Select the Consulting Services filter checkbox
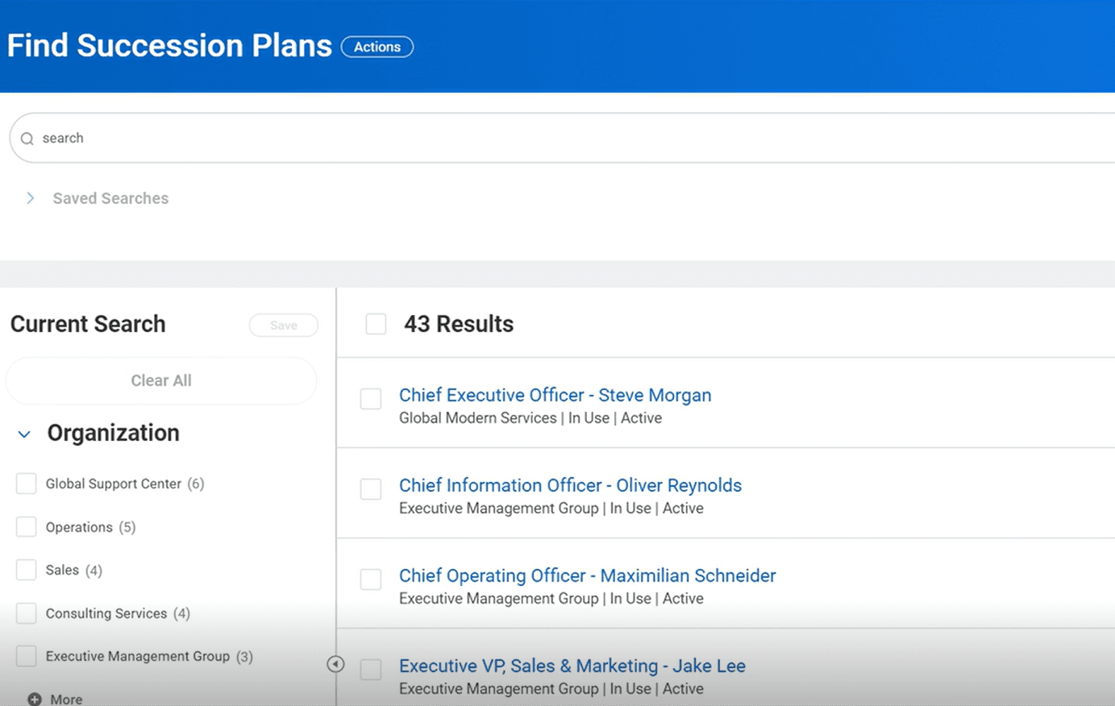Image resolution: width=1115 pixels, height=706 pixels. click(x=27, y=613)
